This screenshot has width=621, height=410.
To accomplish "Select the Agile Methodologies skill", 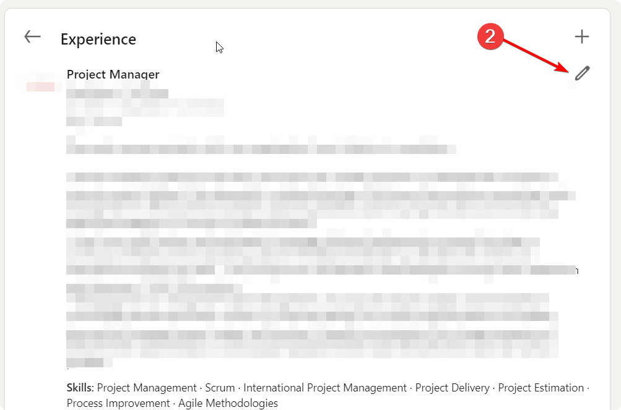I will 228,403.
